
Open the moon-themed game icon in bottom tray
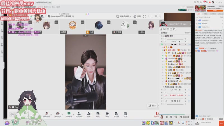tap(171, 123)
